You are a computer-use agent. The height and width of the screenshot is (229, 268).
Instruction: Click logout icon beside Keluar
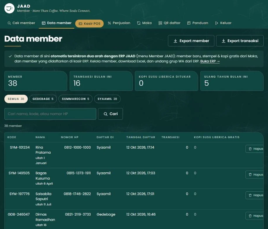click(217, 23)
